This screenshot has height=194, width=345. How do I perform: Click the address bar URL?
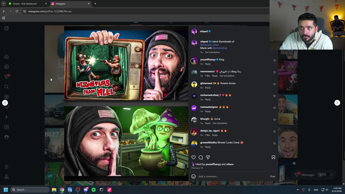pyautogui.click(x=50, y=11)
